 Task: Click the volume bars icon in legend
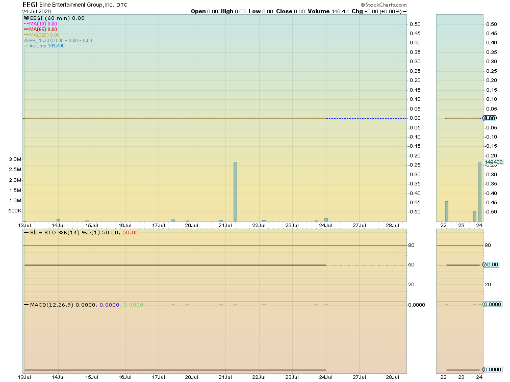26,46
